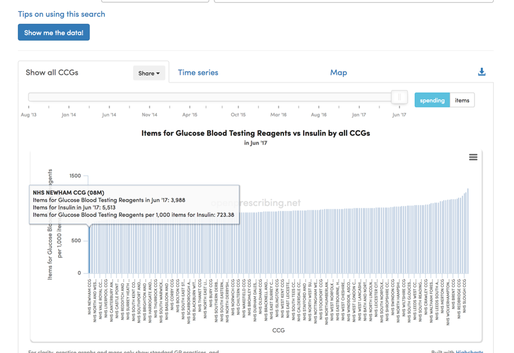Click the highlighted NHS NEWHAM CCG bar
Screen dimensions: 514x353
(x=89, y=249)
